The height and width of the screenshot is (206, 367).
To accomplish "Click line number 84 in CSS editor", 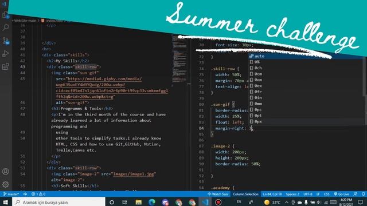I will (x=201, y=128).
